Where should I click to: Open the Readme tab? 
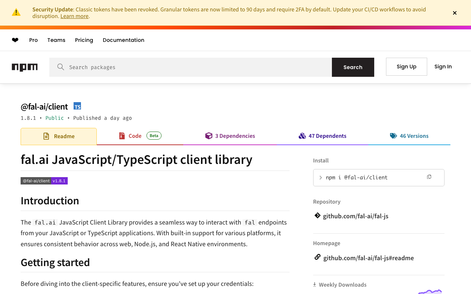tap(59, 136)
